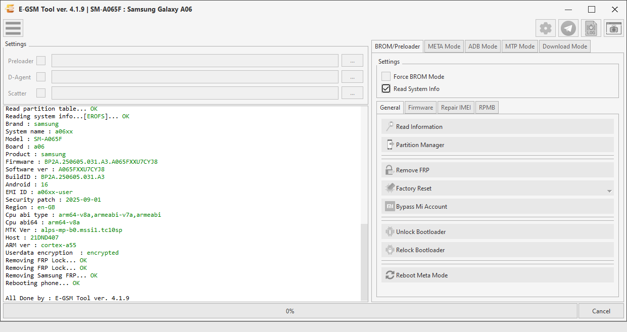
Task: Expand the Factory Reset dropdown arrow
Action: 609,191
